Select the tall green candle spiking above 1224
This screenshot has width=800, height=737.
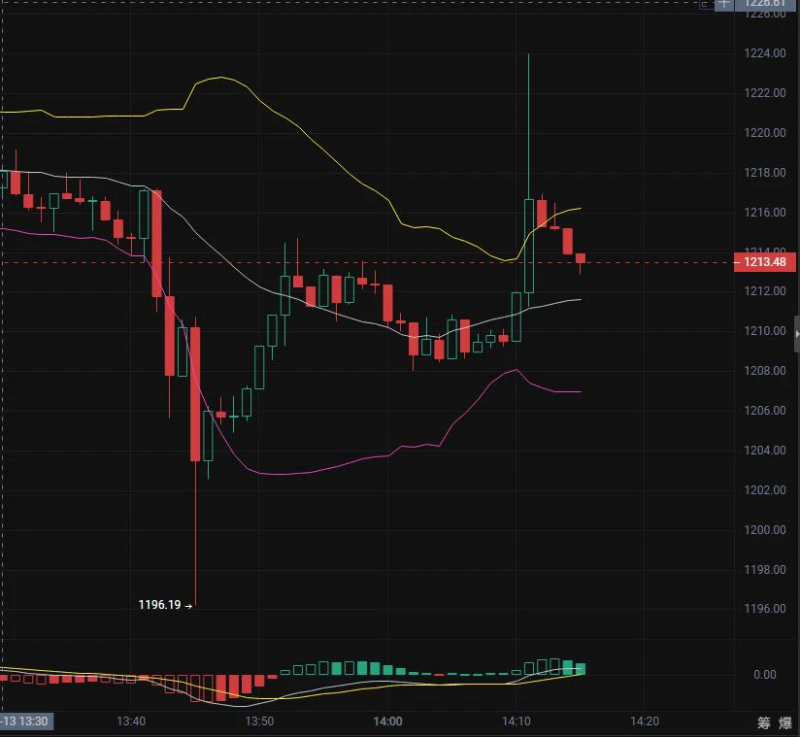click(x=529, y=246)
